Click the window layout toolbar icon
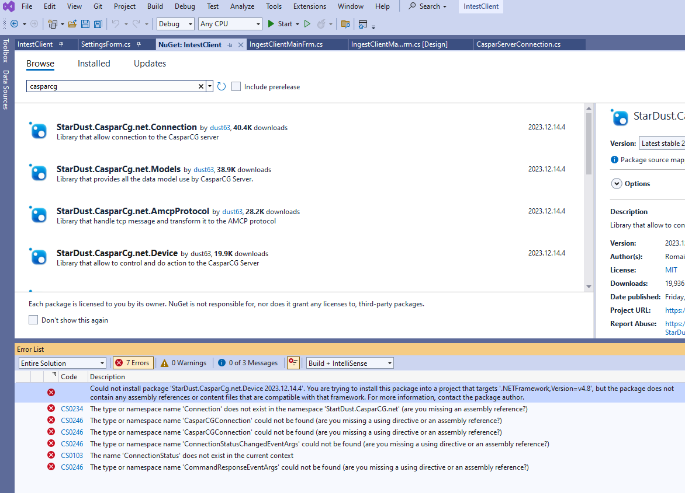This screenshot has height=493, width=685. (362, 25)
